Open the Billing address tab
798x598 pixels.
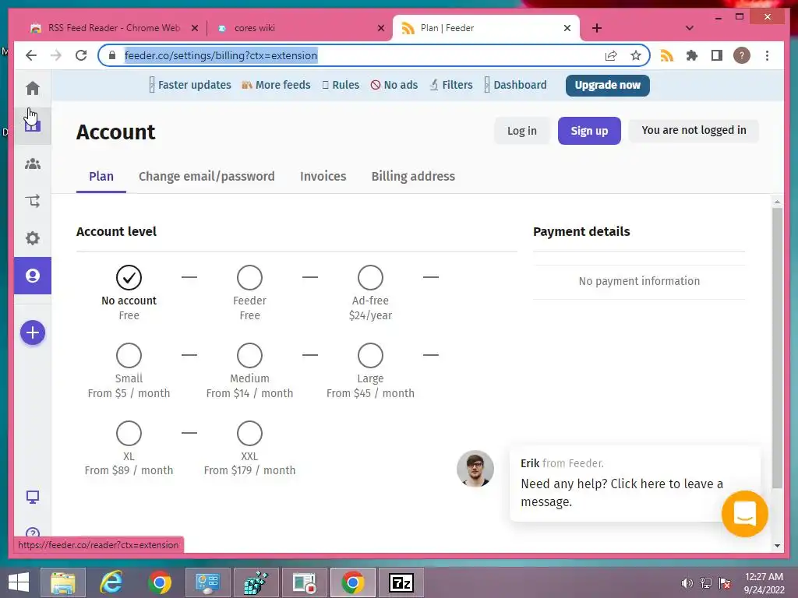[413, 177]
